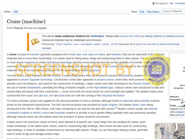Viewport: 185px width, 139px height.
Task: Open the treadwheels link
Action: (x=34, y=88)
